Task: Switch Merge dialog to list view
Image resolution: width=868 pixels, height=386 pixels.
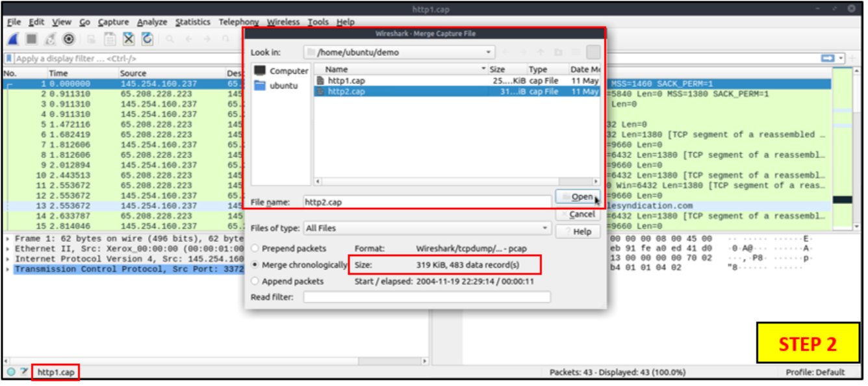Action: point(576,52)
